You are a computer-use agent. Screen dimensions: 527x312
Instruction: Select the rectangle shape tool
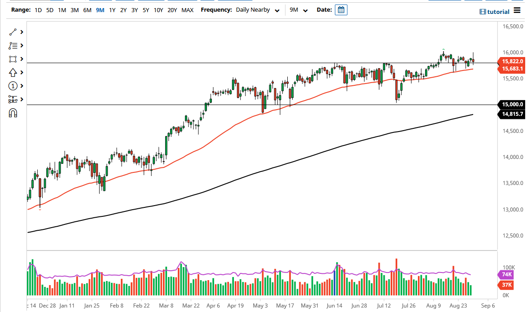tap(13, 59)
